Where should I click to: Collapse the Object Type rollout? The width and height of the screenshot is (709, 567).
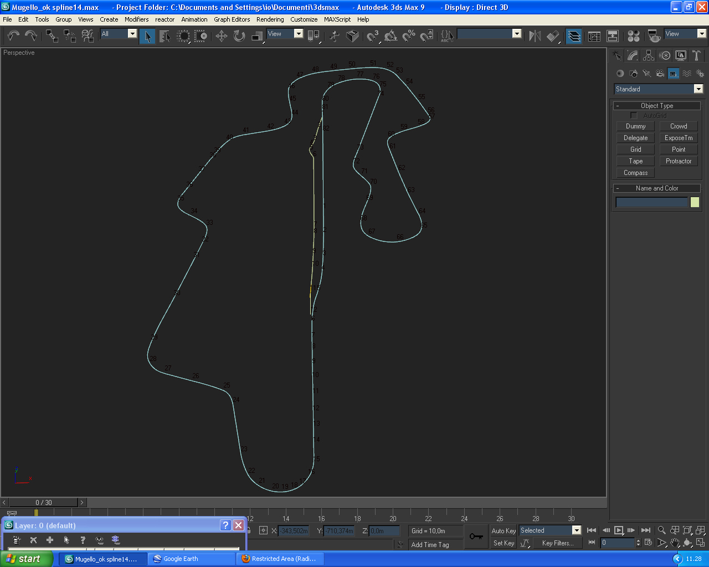pos(657,106)
